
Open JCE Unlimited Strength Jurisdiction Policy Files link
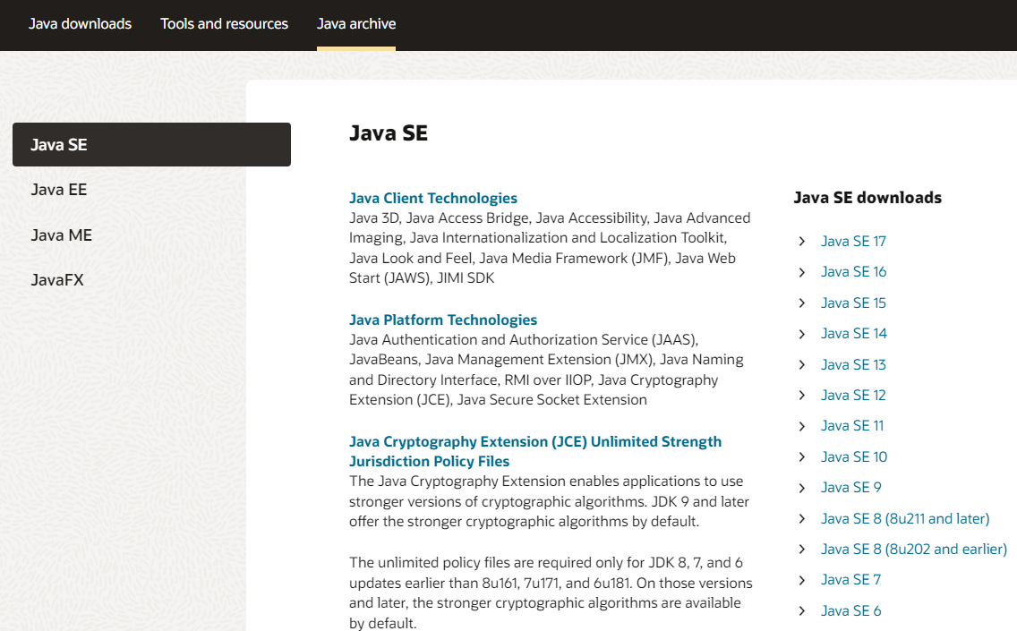(535, 451)
